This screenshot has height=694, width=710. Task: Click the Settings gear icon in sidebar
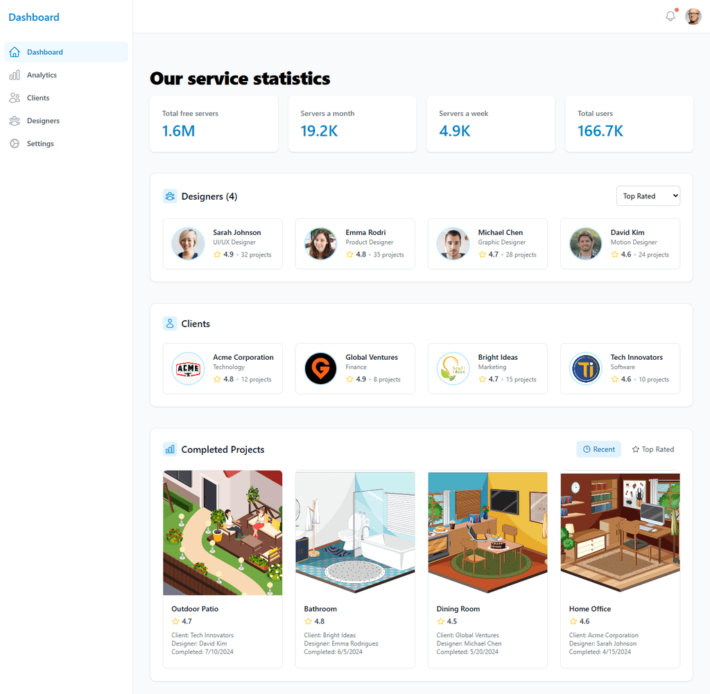point(15,144)
